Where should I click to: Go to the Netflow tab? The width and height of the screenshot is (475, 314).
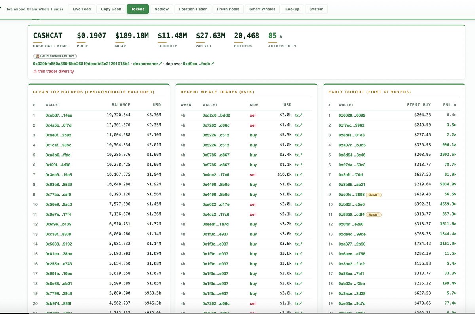point(161,9)
